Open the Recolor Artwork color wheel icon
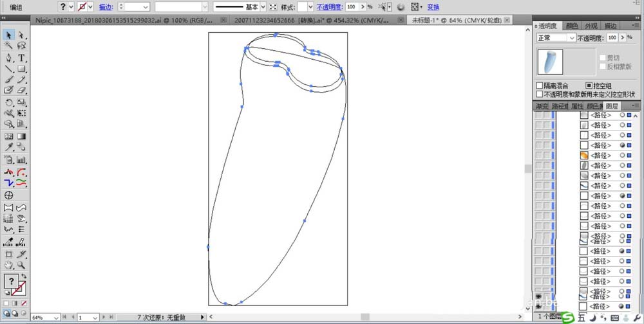 tap(401, 7)
